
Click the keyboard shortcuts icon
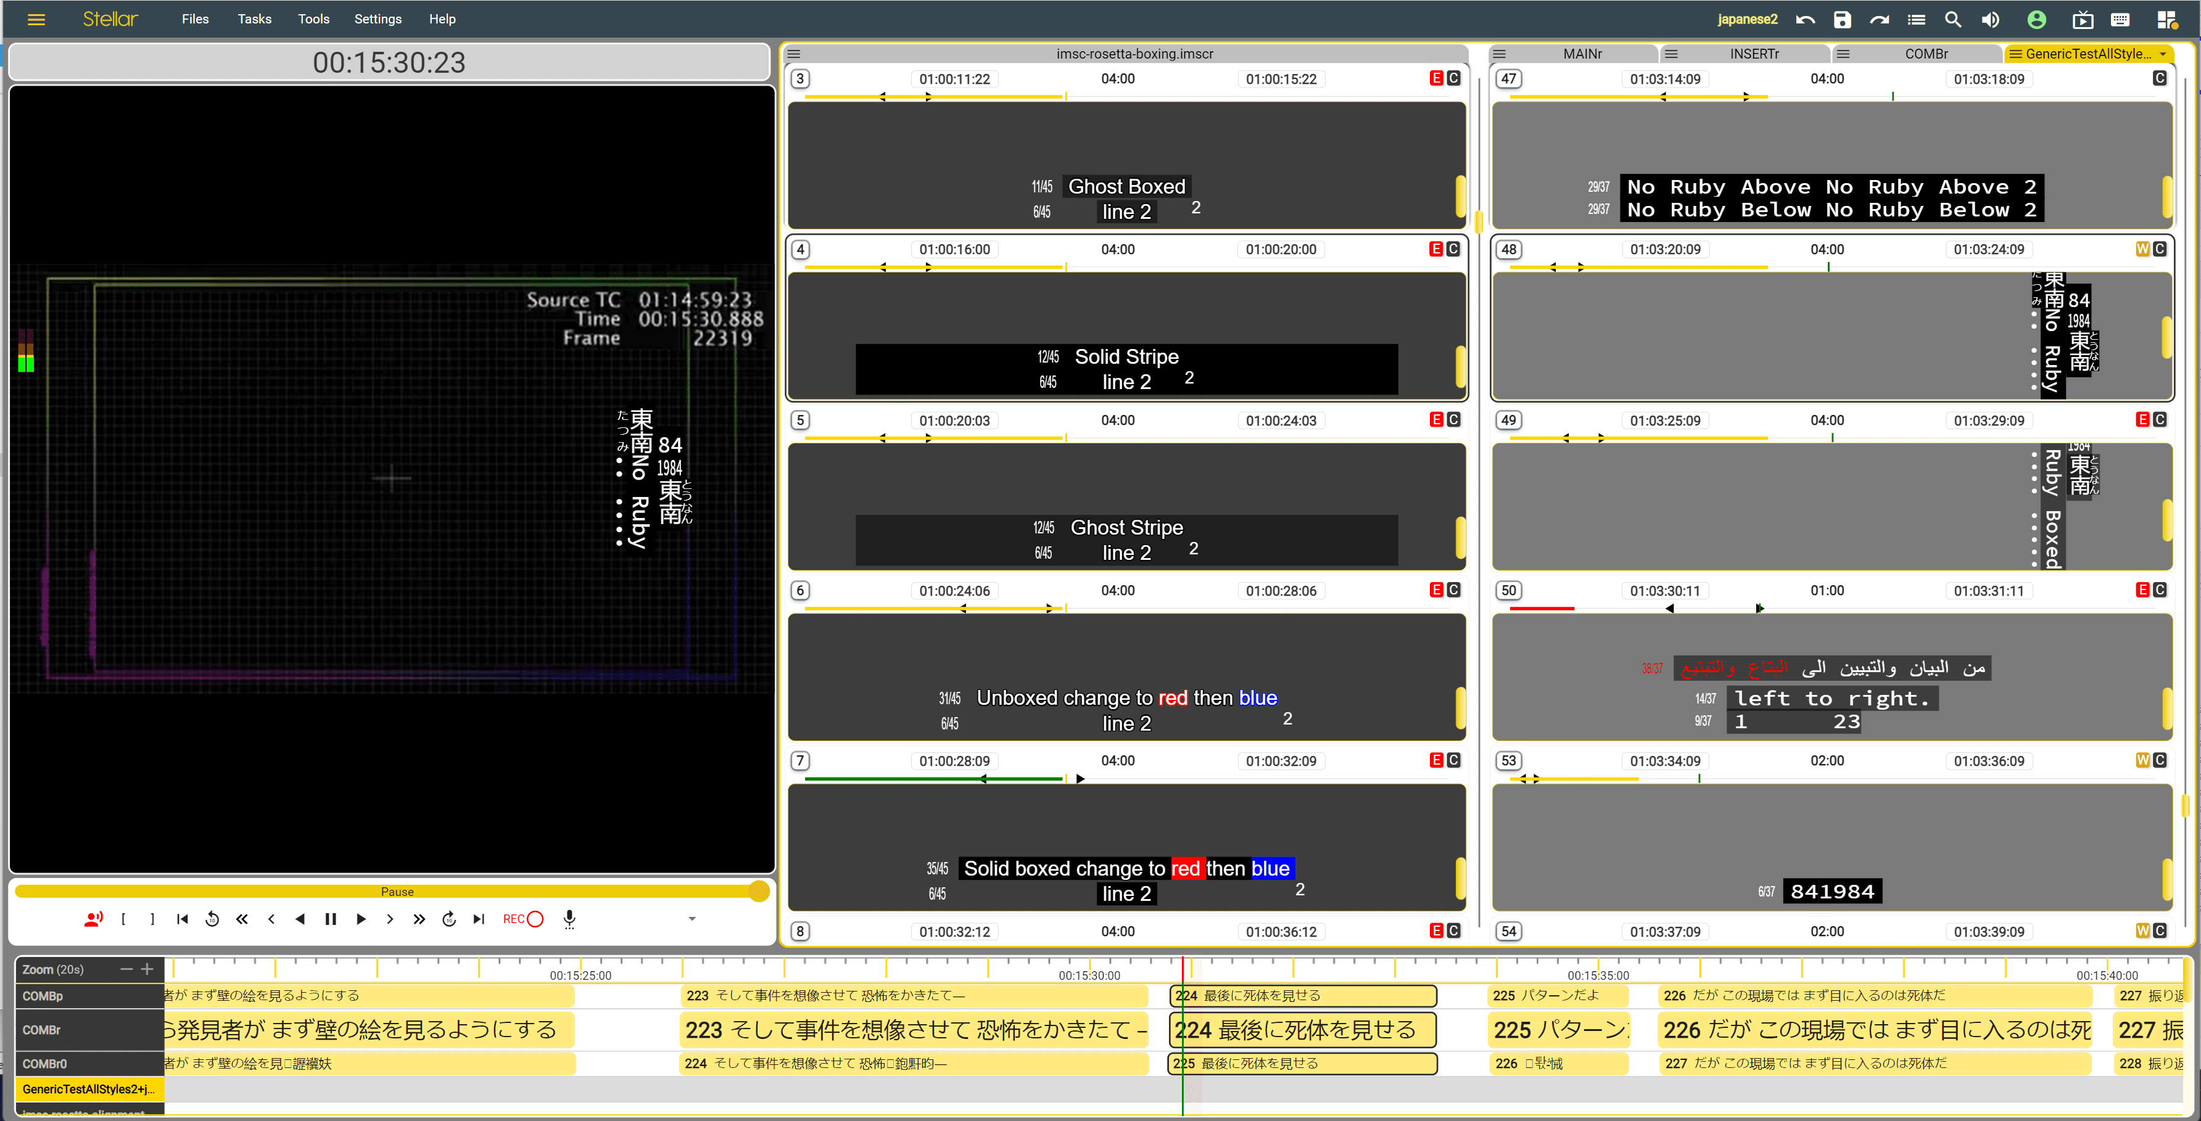point(2120,20)
